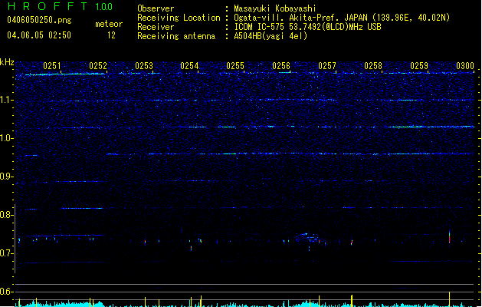This screenshot has height=307, width=482.
Task: Click the HROFFT program title
Action: pos(48,6)
